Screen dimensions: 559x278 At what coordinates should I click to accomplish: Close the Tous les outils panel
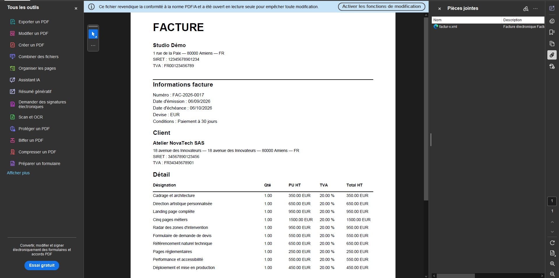click(x=76, y=8)
